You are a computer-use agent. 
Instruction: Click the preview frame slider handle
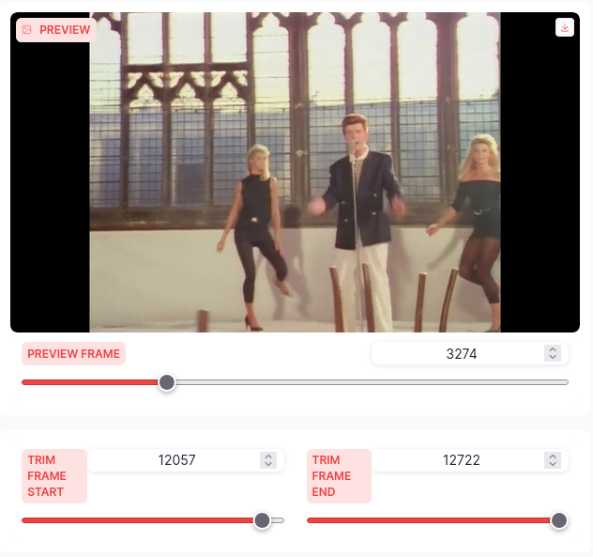click(167, 382)
